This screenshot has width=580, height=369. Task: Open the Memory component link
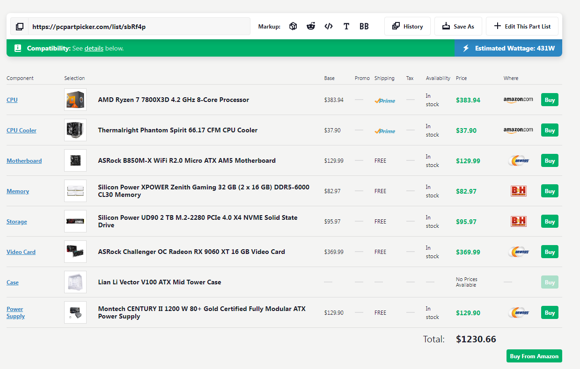(x=18, y=191)
